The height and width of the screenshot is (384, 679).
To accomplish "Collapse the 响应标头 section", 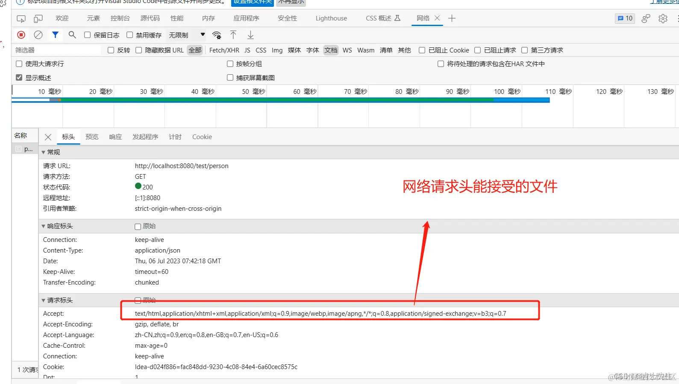I will (43, 226).
